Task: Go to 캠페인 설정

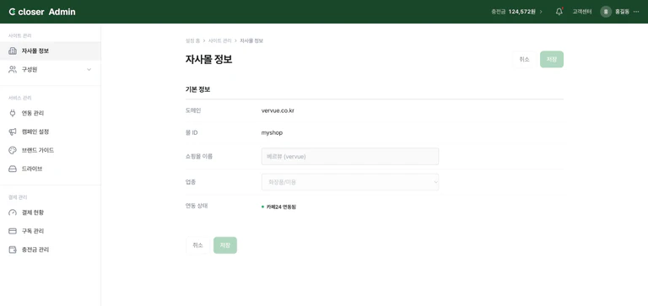Action: [x=50, y=132]
